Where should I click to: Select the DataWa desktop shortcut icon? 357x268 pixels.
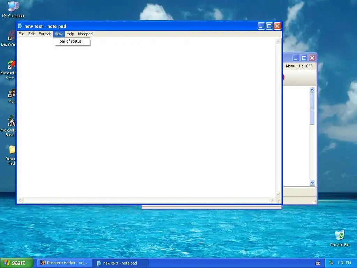pos(9,39)
